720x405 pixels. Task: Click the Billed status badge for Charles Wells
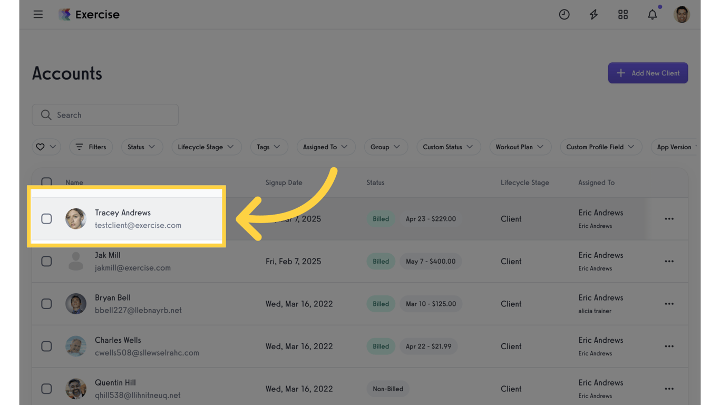click(x=381, y=346)
